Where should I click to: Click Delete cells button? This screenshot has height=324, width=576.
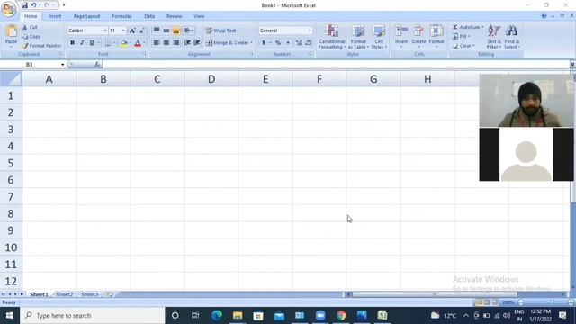point(418,36)
